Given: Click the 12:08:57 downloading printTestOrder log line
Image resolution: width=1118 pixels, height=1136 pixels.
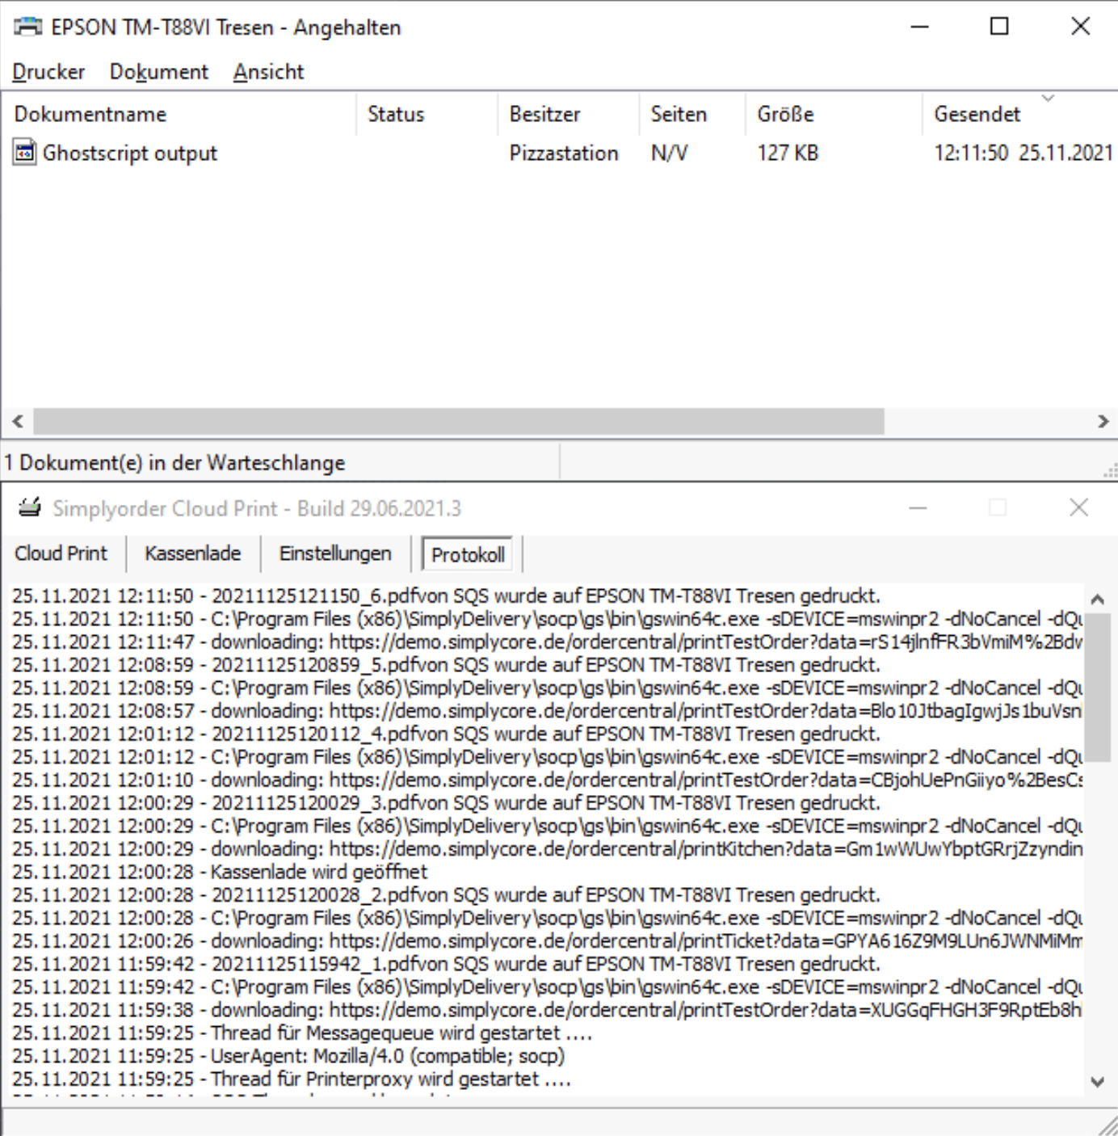Looking at the screenshot, I should tap(547, 711).
